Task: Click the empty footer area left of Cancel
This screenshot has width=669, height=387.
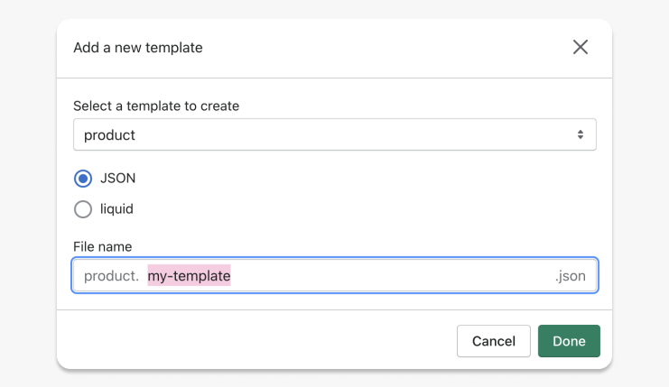Action: (x=256, y=341)
